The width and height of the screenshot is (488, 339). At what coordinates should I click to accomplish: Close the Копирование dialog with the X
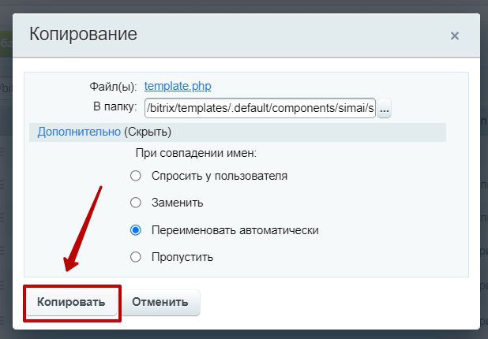coord(454,35)
